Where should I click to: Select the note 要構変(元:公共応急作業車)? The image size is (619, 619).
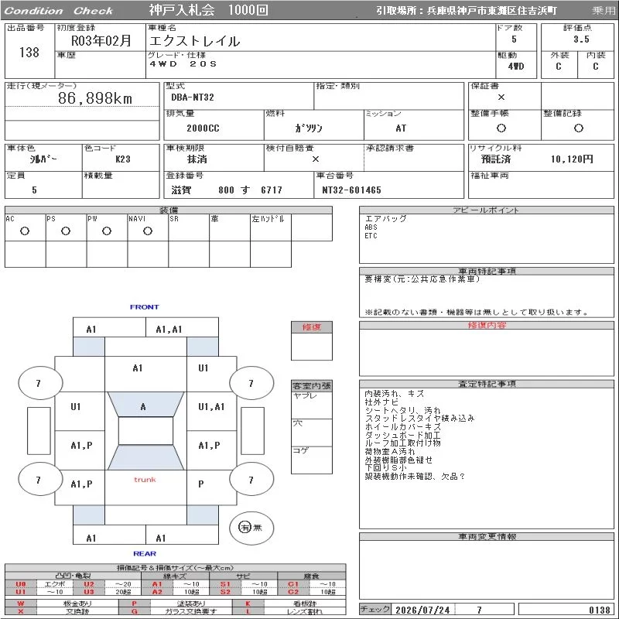[422, 279]
